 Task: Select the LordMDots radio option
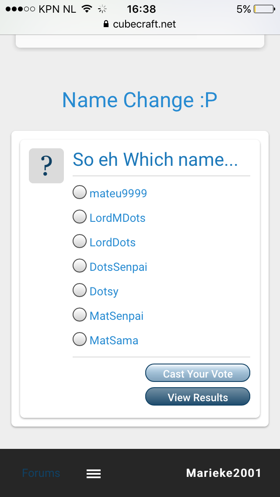pos(80,217)
